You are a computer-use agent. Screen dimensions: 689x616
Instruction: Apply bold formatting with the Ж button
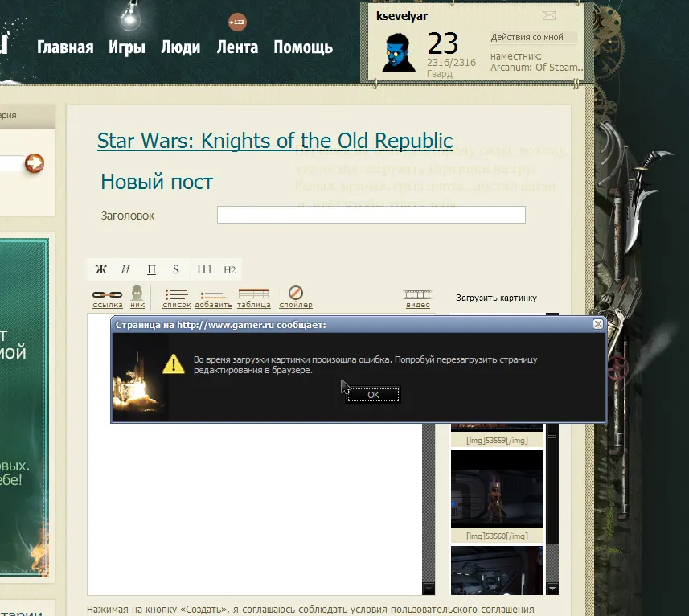coord(101,269)
